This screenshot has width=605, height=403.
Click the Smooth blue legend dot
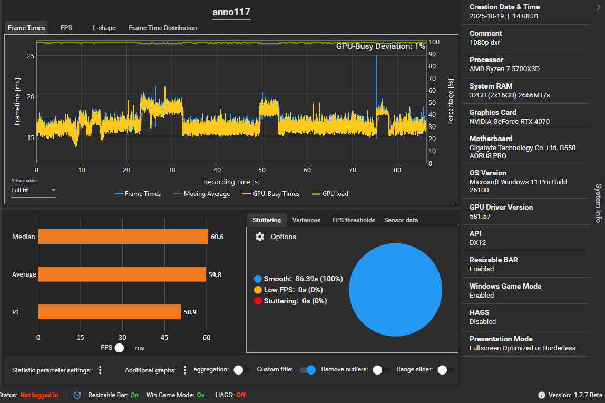click(x=258, y=279)
